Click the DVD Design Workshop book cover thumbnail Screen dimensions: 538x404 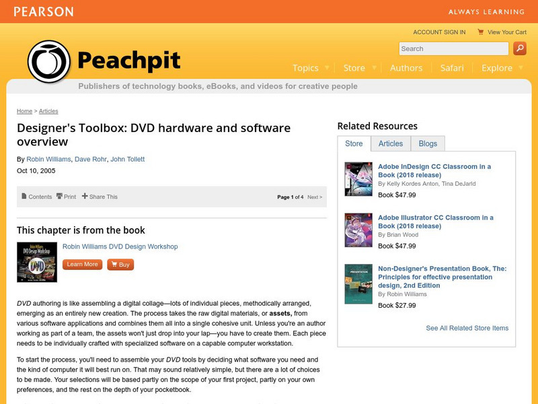click(x=37, y=262)
